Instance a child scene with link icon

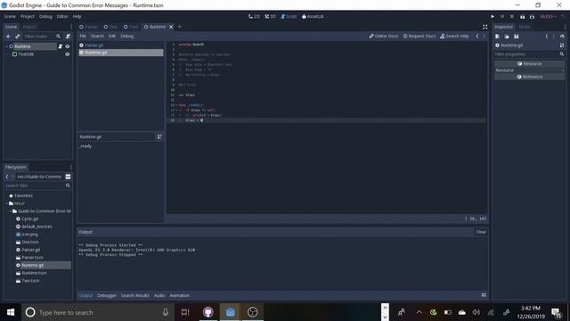[x=18, y=37]
